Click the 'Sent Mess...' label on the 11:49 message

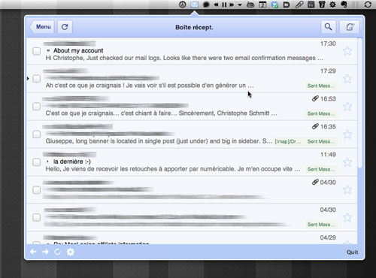tap(321, 169)
